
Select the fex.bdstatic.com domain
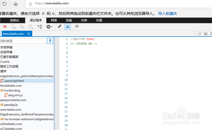(11, 86)
